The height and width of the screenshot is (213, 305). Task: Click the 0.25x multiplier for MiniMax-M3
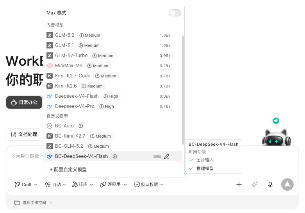165,66
